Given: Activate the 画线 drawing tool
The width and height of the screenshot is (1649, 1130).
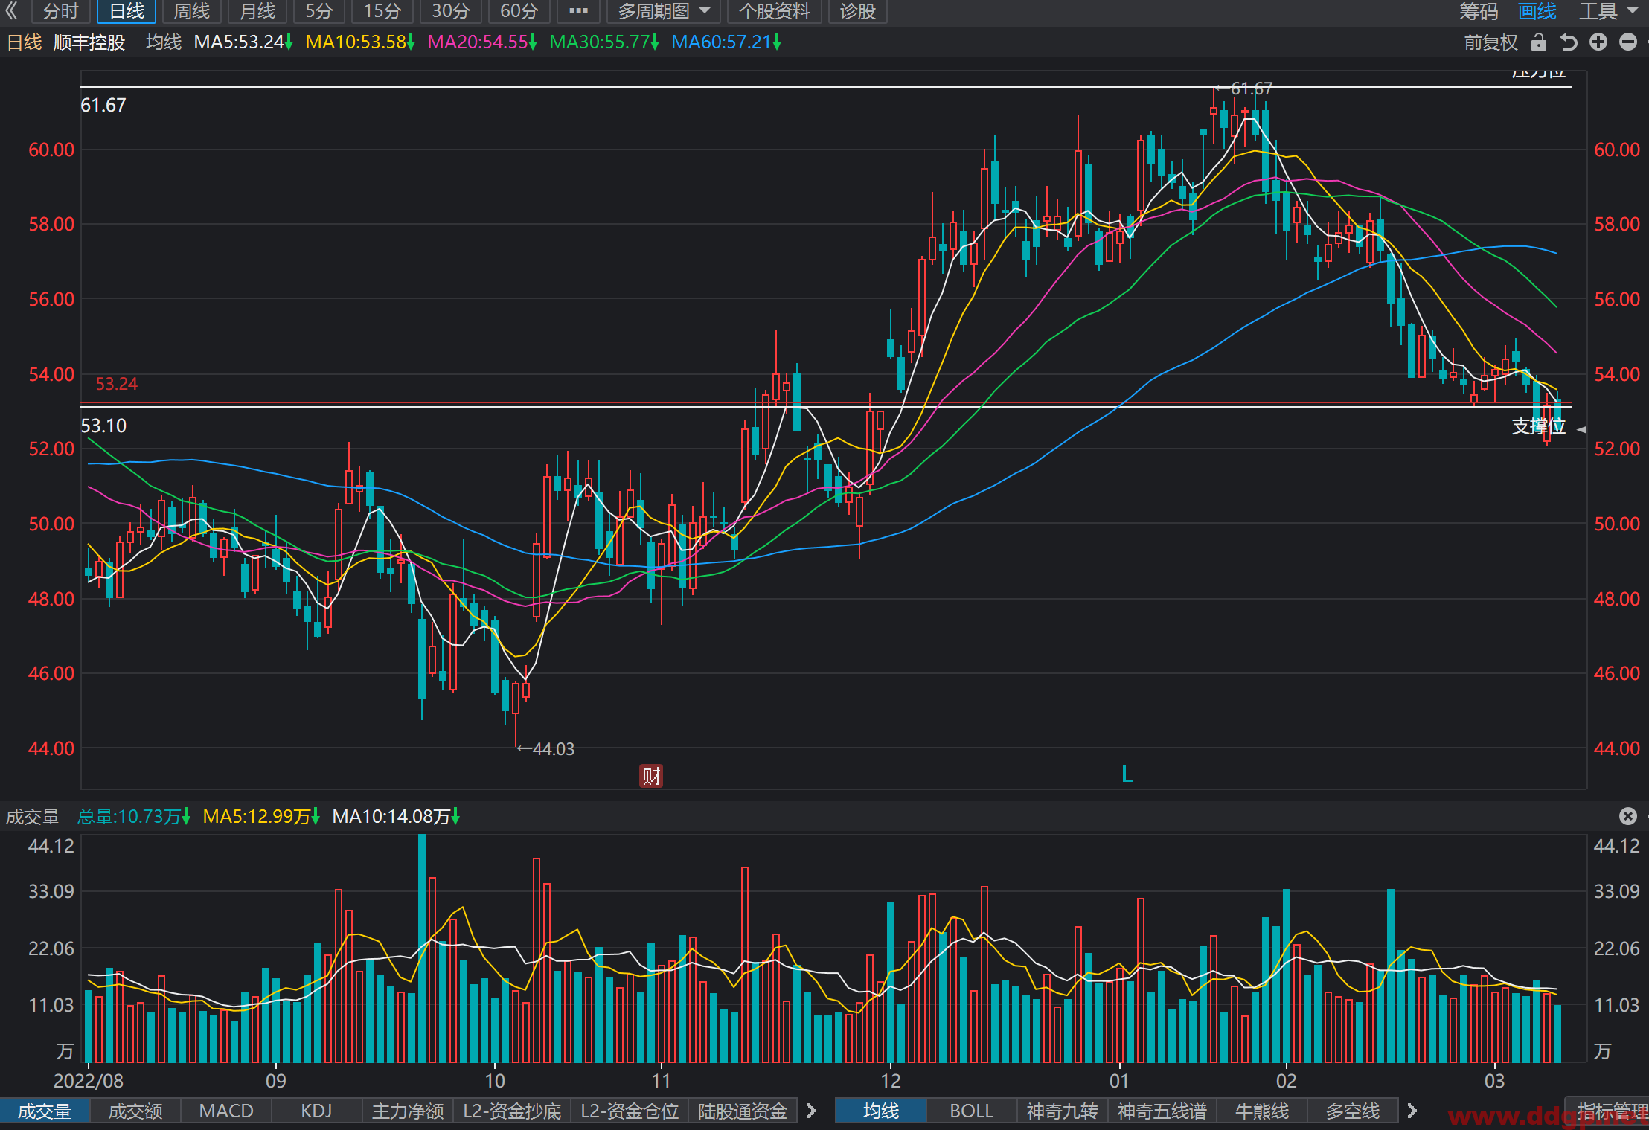Looking at the screenshot, I should (x=1537, y=11).
